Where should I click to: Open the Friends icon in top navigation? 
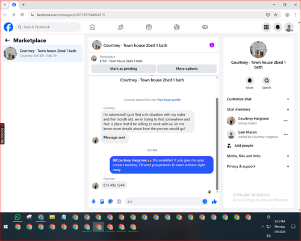click(x=120, y=27)
